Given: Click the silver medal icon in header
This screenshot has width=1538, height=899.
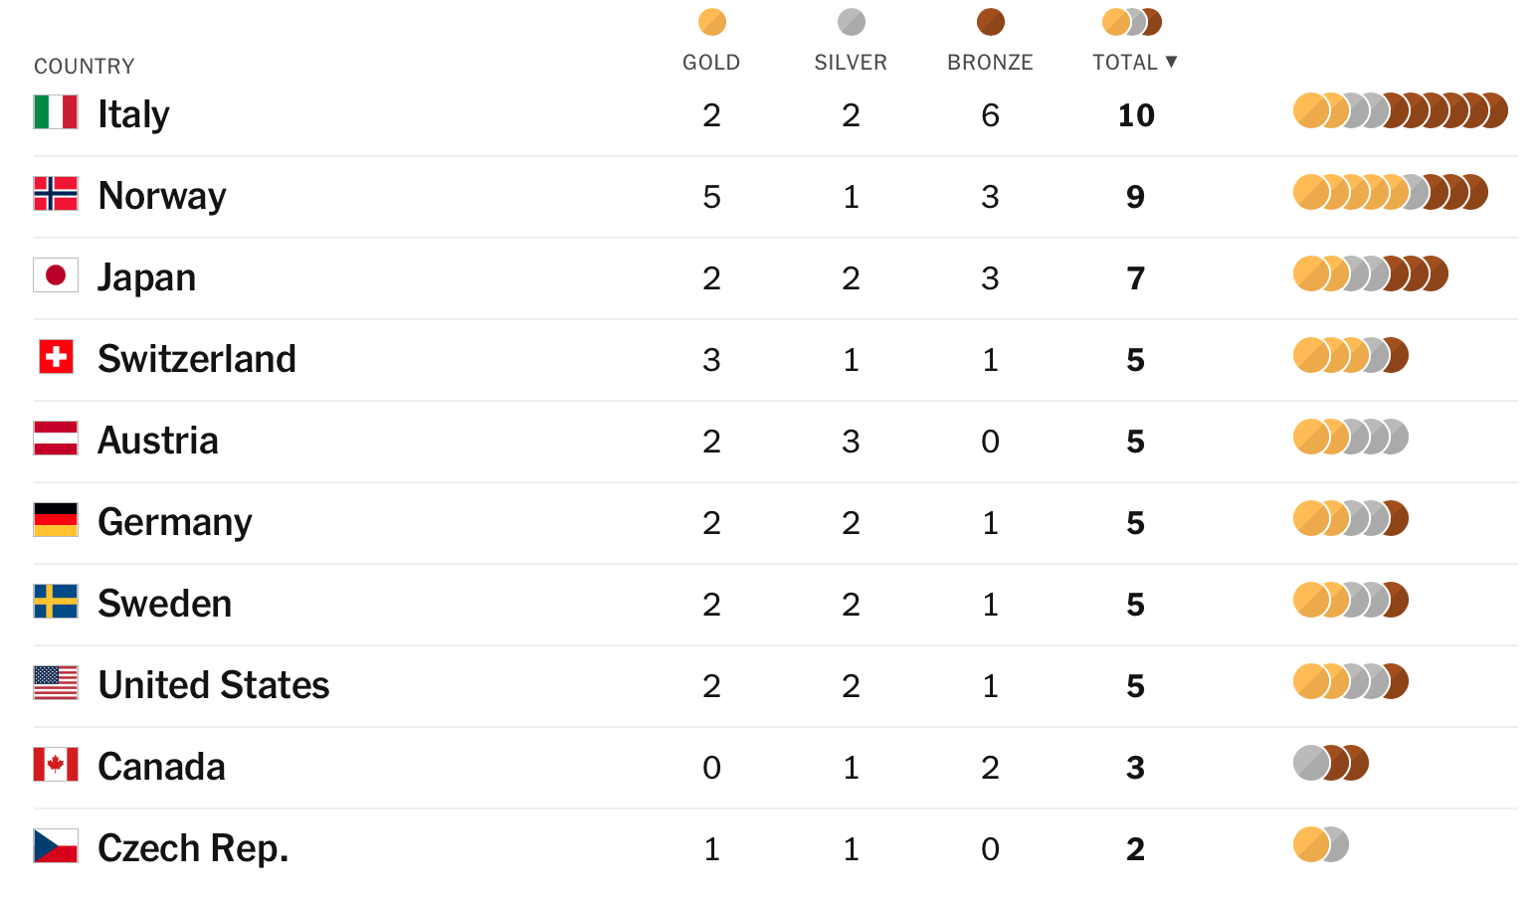Looking at the screenshot, I should (851, 22).
